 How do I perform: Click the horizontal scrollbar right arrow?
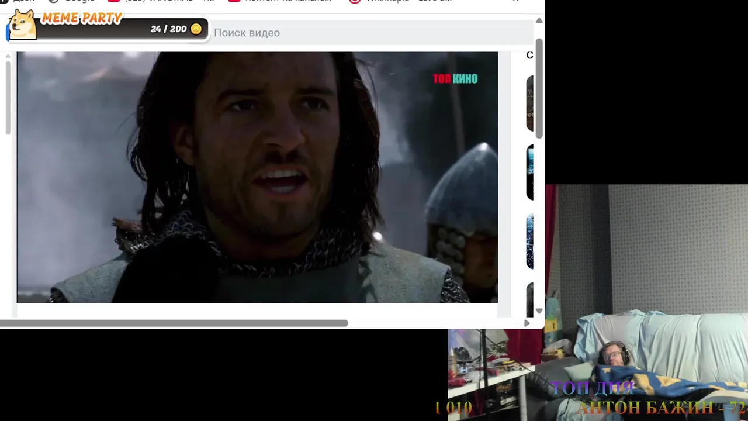coord(527,323)
